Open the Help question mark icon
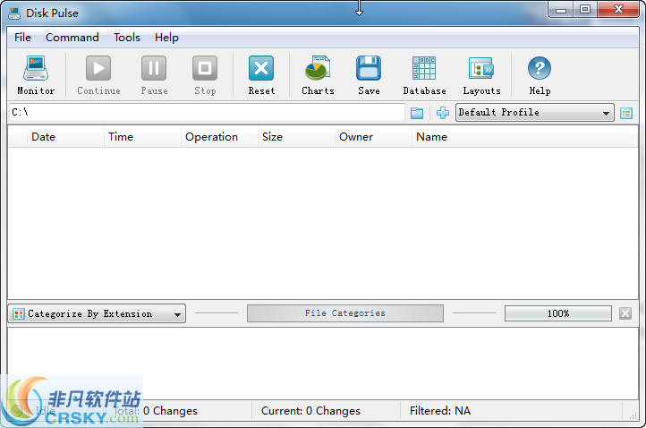 tap(540, 68)
